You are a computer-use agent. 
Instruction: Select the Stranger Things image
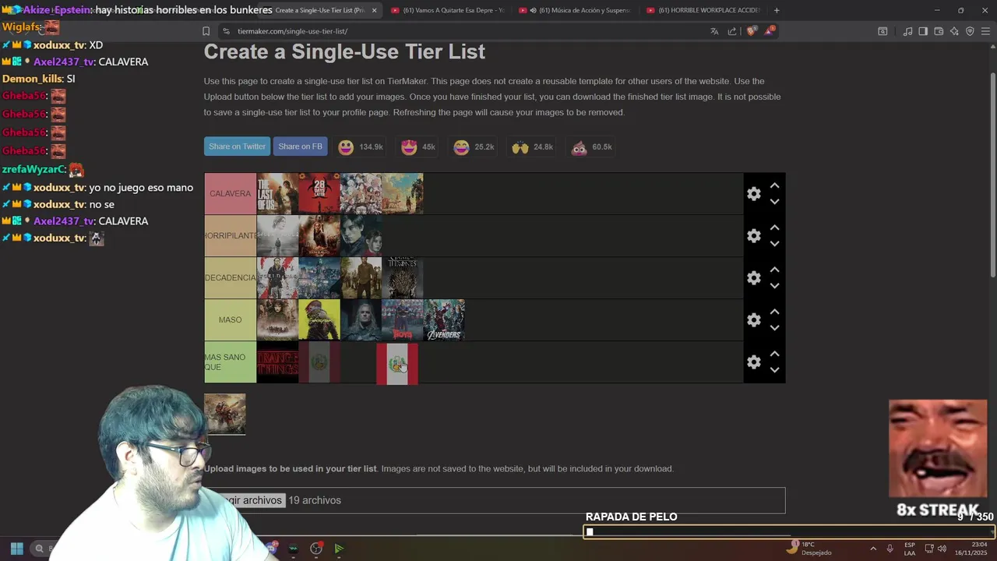click(x=278, y=362)
